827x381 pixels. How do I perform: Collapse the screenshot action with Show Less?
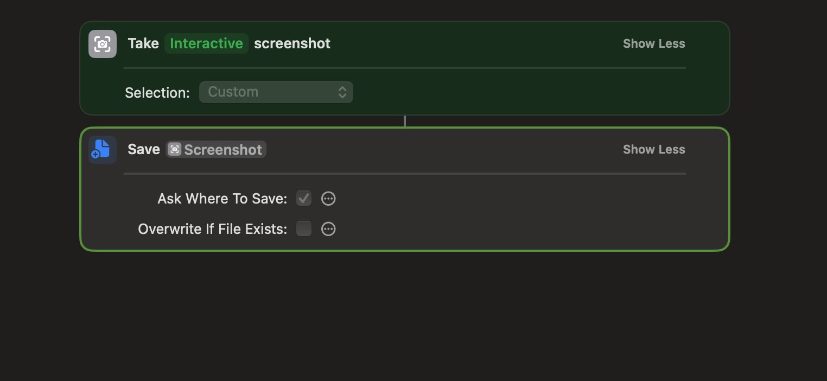654,43
